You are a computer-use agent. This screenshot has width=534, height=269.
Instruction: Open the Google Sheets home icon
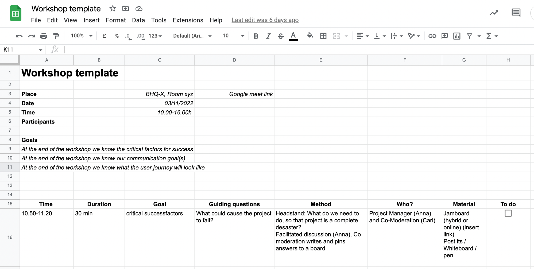click(x=16, y=13)
